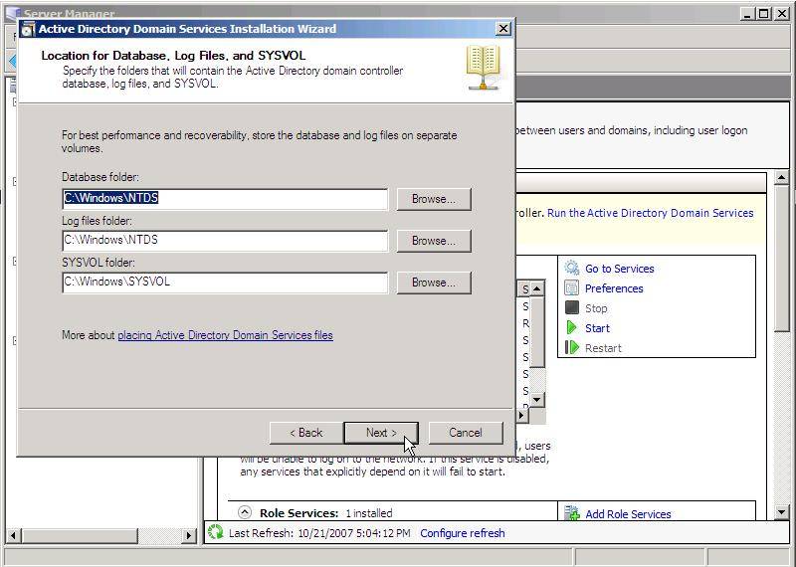Click Server Manager main scrollbar up arrow

782,178
